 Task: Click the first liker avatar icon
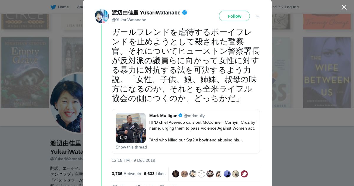pos(176,174)
